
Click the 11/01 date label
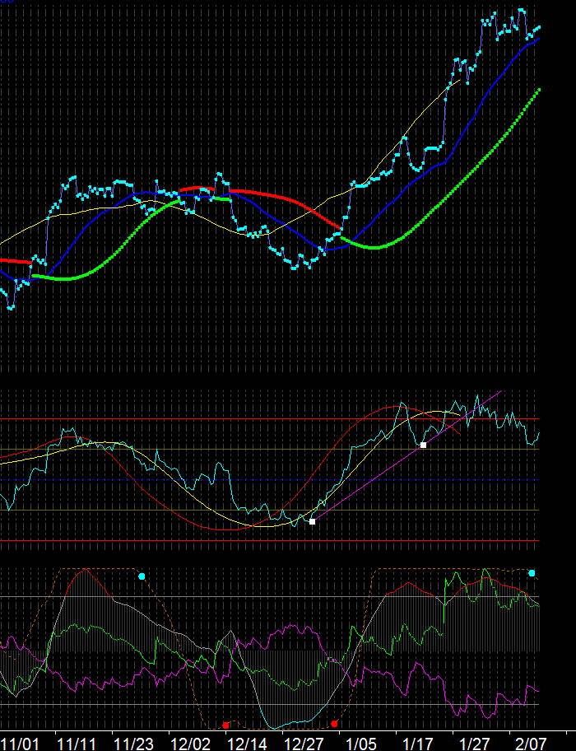[20, 744]
